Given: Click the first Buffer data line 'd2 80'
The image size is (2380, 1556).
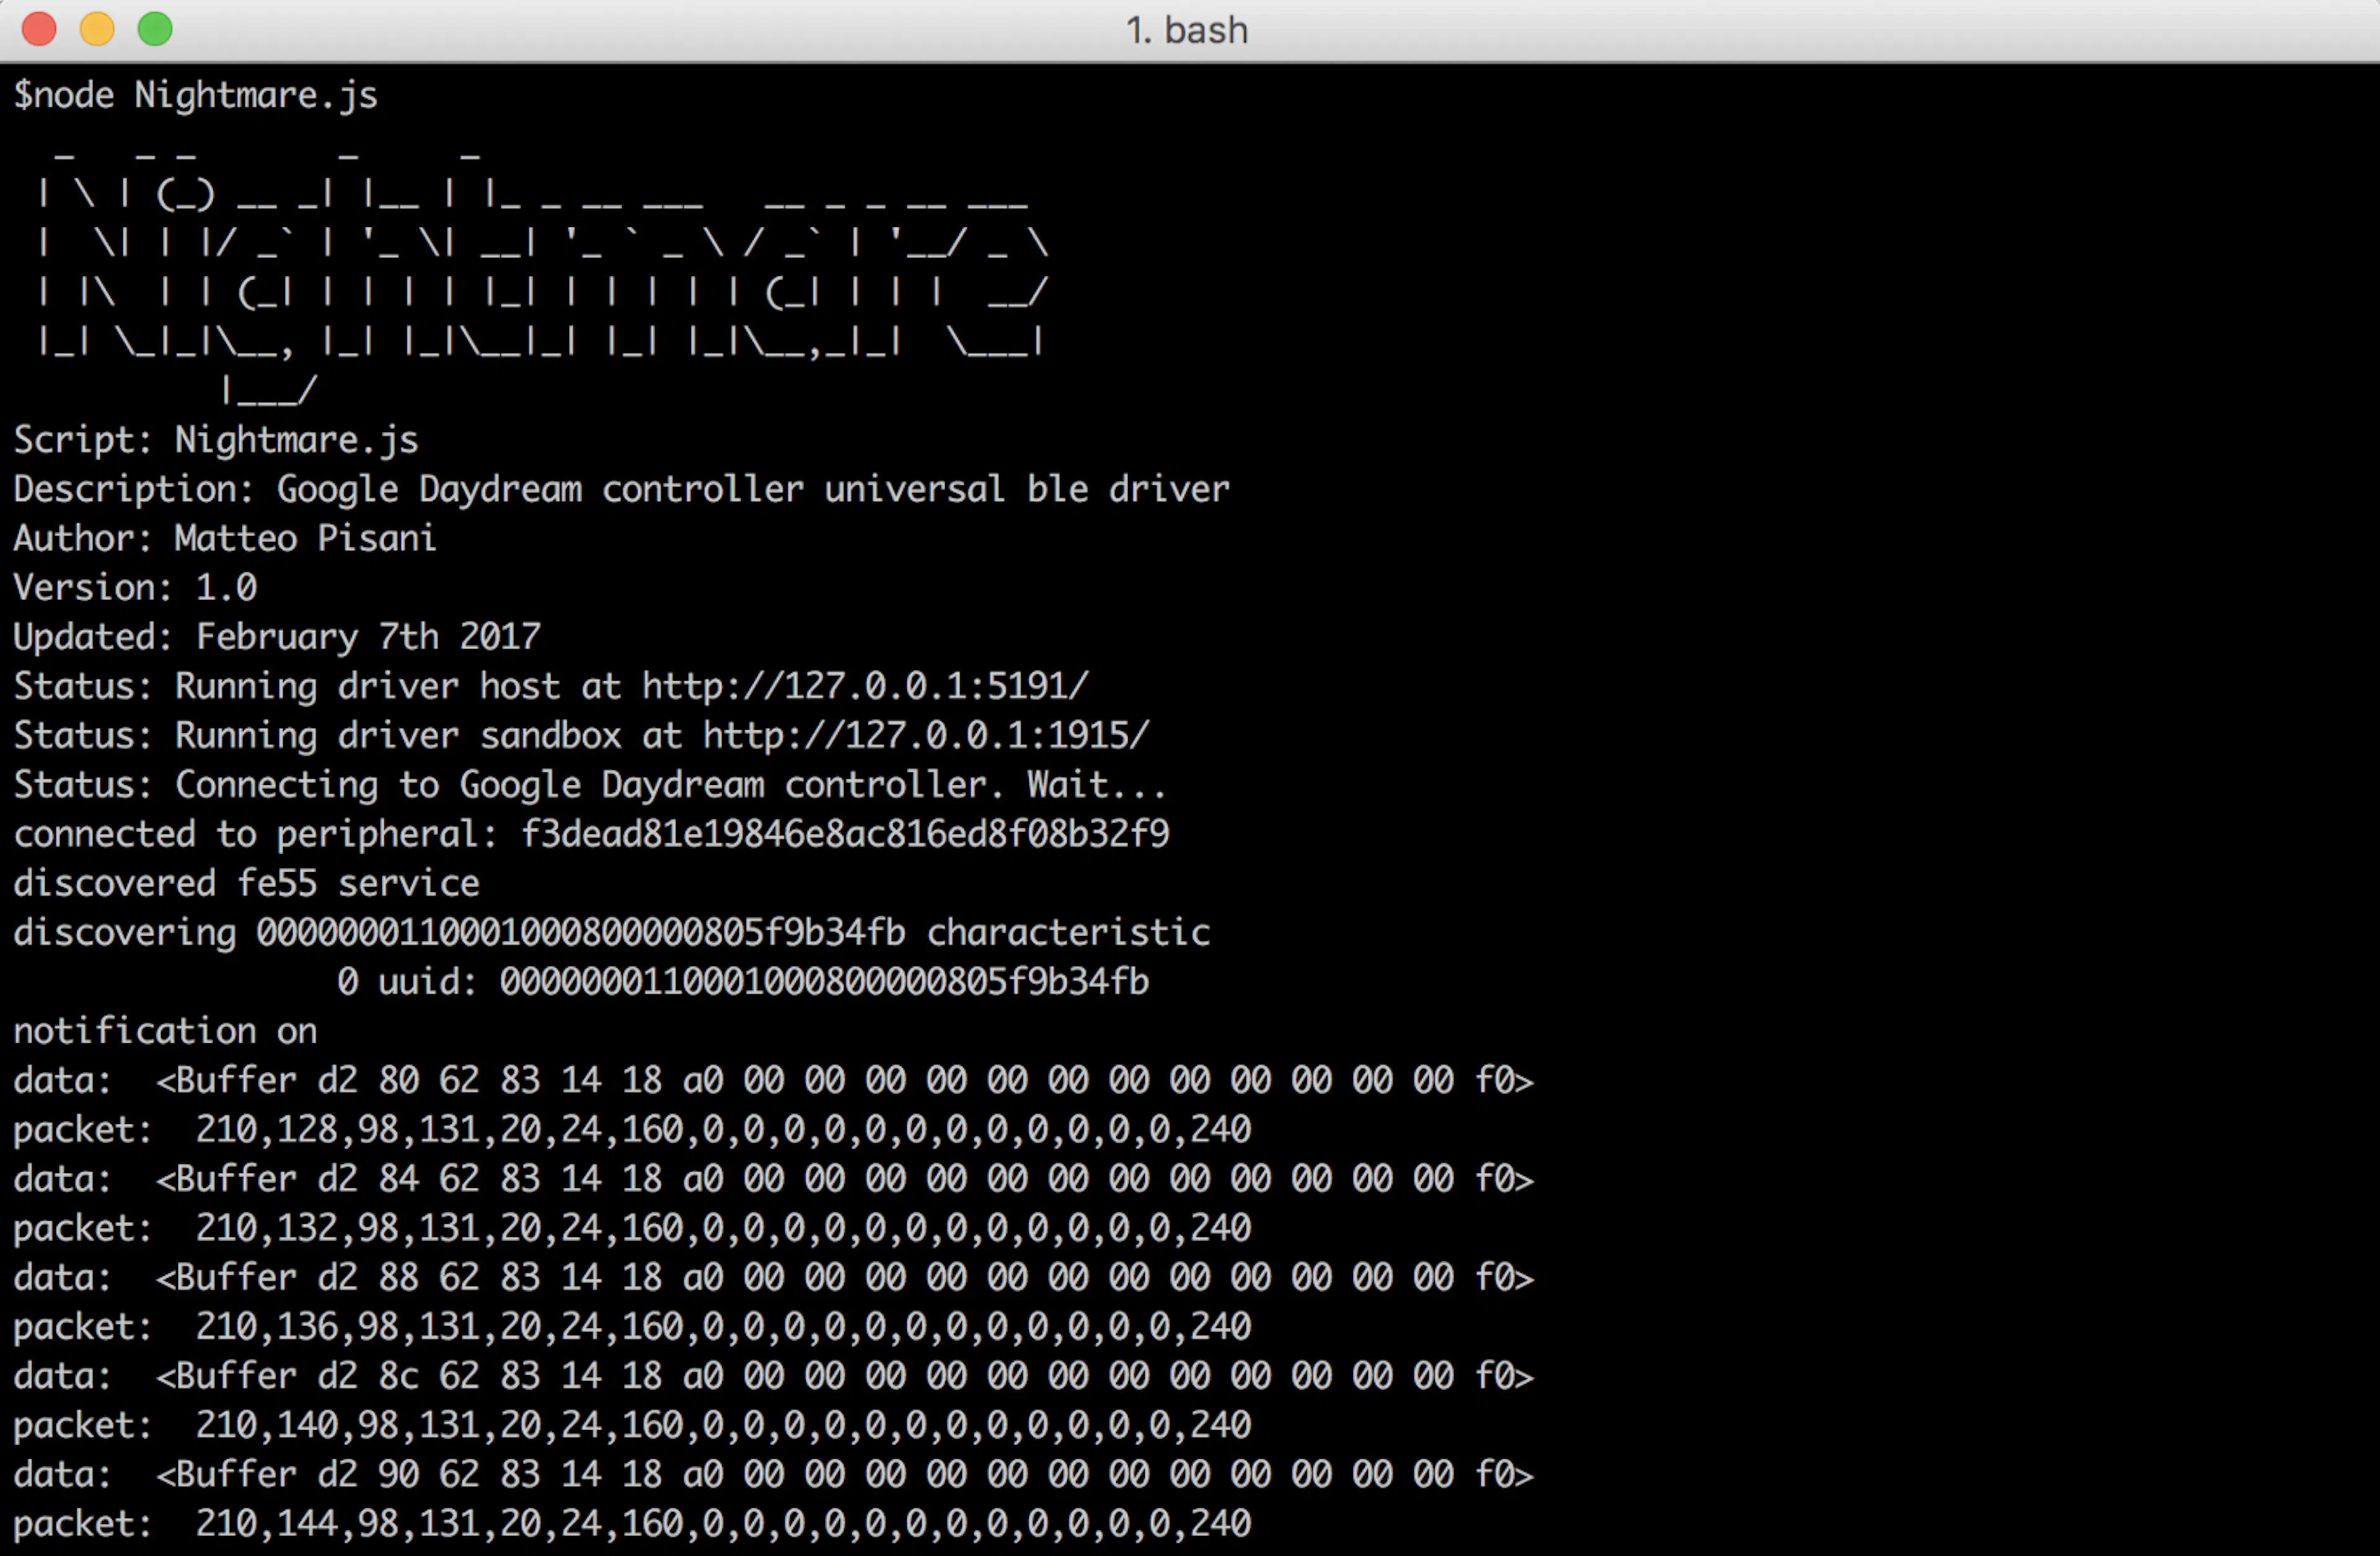Looking at the screenshot, I should click(x=773, y=1080).
